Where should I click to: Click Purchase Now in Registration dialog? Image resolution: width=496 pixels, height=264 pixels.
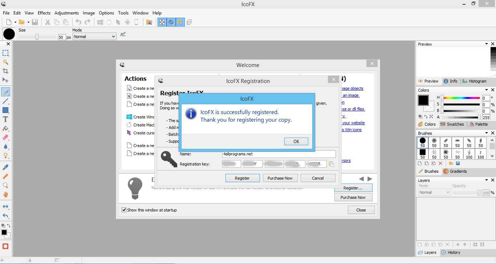point(280,178)
